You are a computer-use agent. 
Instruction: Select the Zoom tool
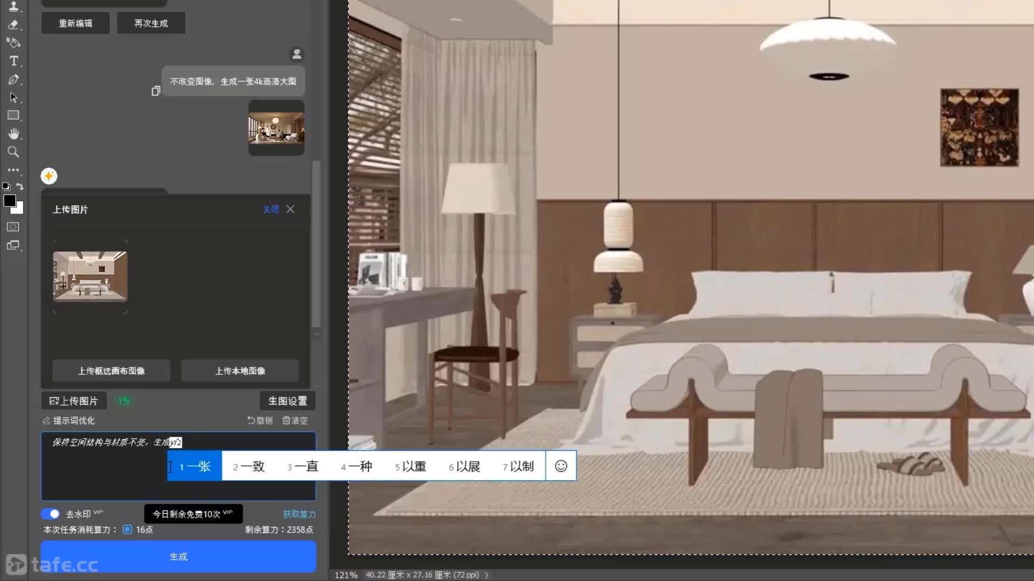[13, 152]
